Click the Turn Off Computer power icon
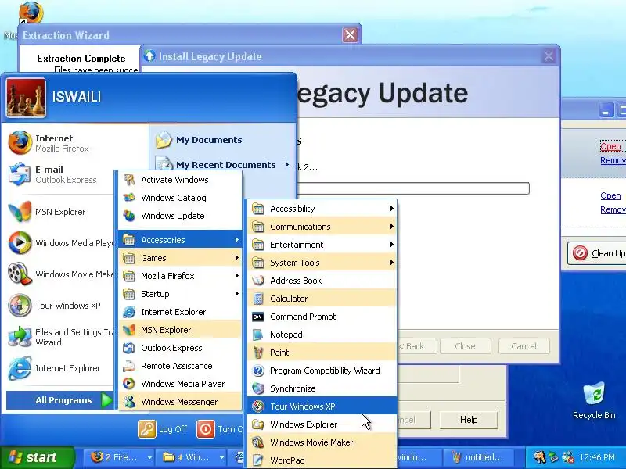Image resolution: width=626 pixels, height=469 pixels. (x=205, y=429)
